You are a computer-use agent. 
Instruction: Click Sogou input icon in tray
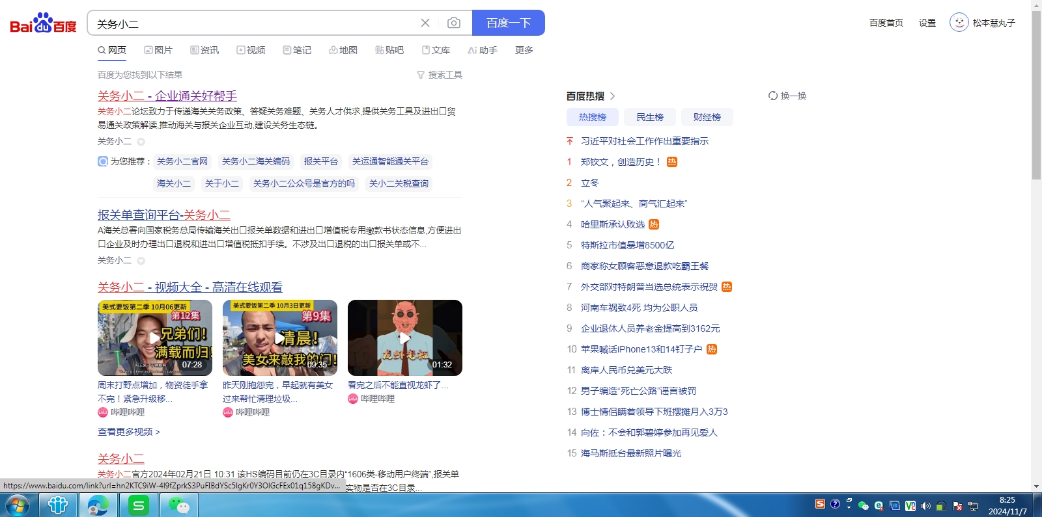[820, 504]
